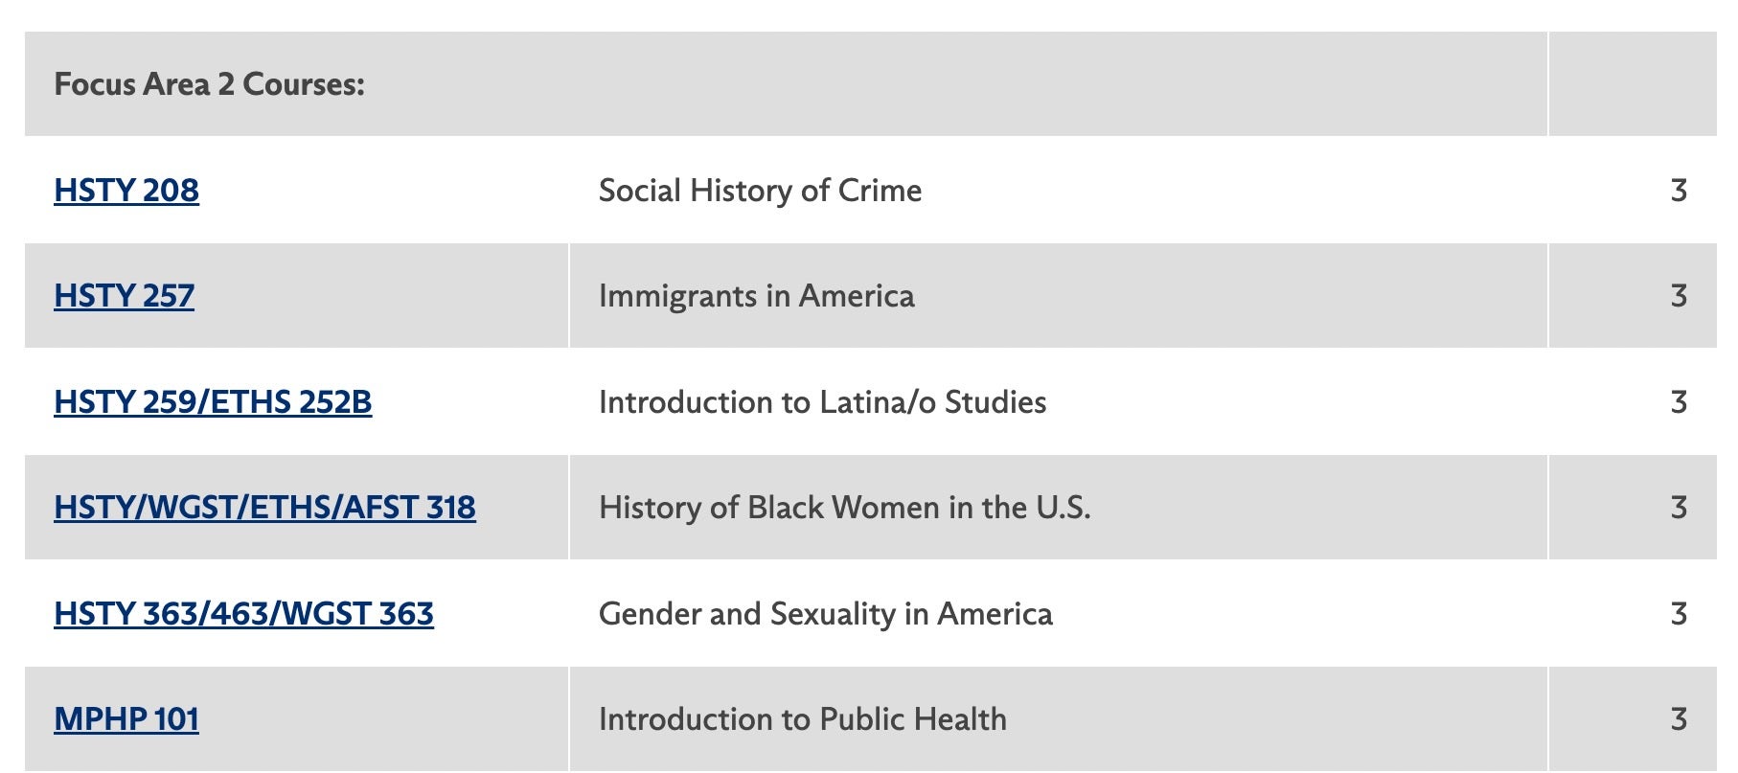Click the Introduction to Latina/o Studies title

pyautogui.click(x=822, y=402)
